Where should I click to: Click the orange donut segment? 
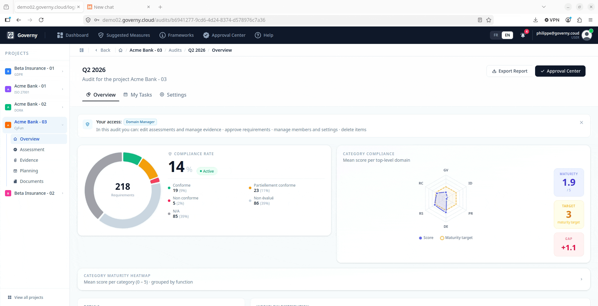[149, 169]
